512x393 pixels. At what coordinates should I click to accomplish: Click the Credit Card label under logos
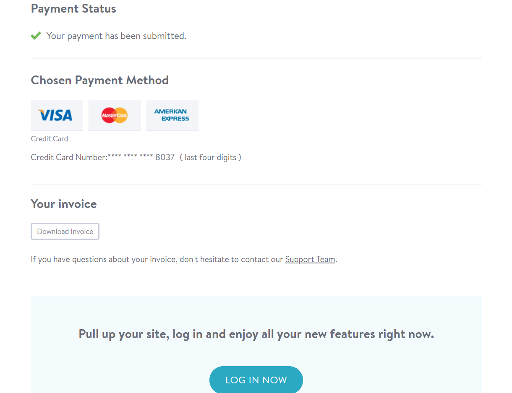click(49, 139)
